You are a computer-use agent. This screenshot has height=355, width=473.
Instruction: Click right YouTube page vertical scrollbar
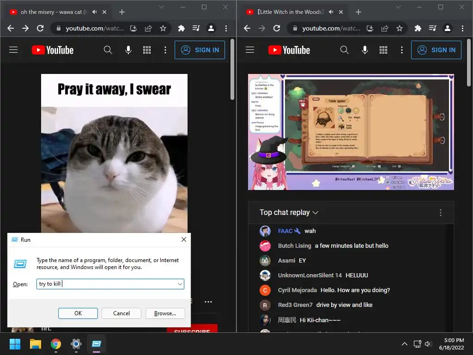pyautogui.click(x=469, y=63)
